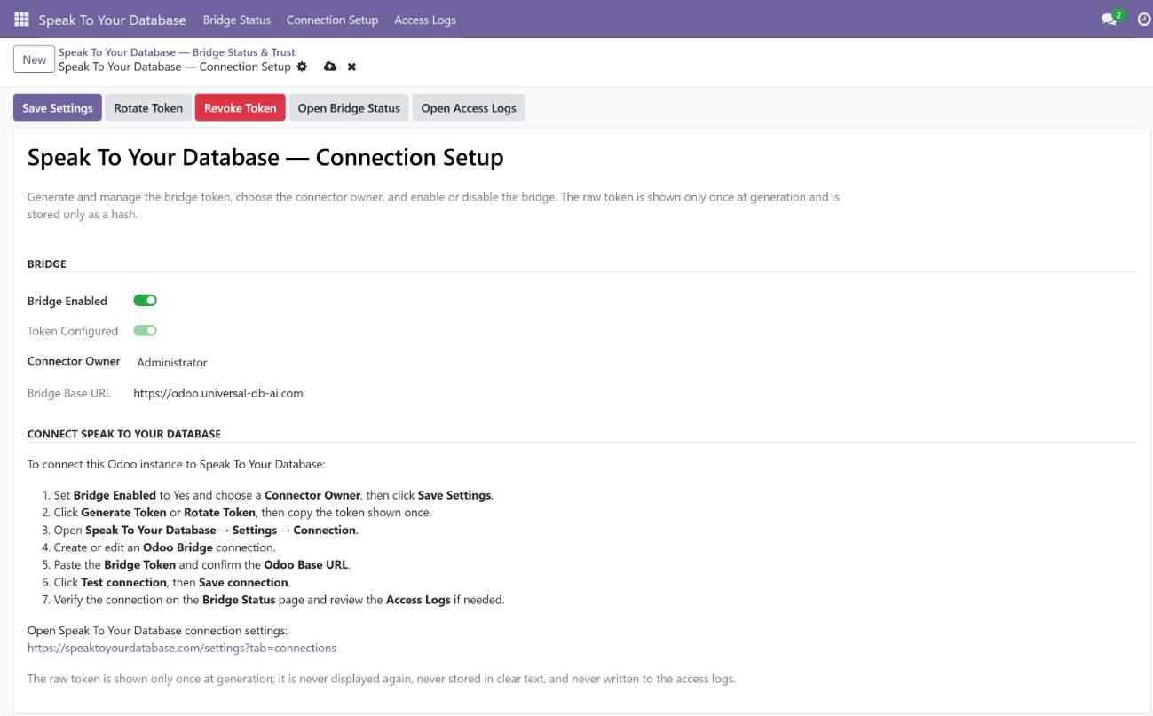Toggle the Token Configured switch

click(x=145, y=331)
